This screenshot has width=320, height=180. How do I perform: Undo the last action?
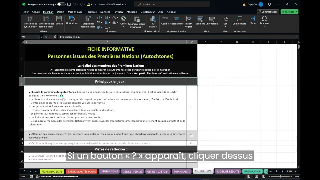click(x=75, y=4)
